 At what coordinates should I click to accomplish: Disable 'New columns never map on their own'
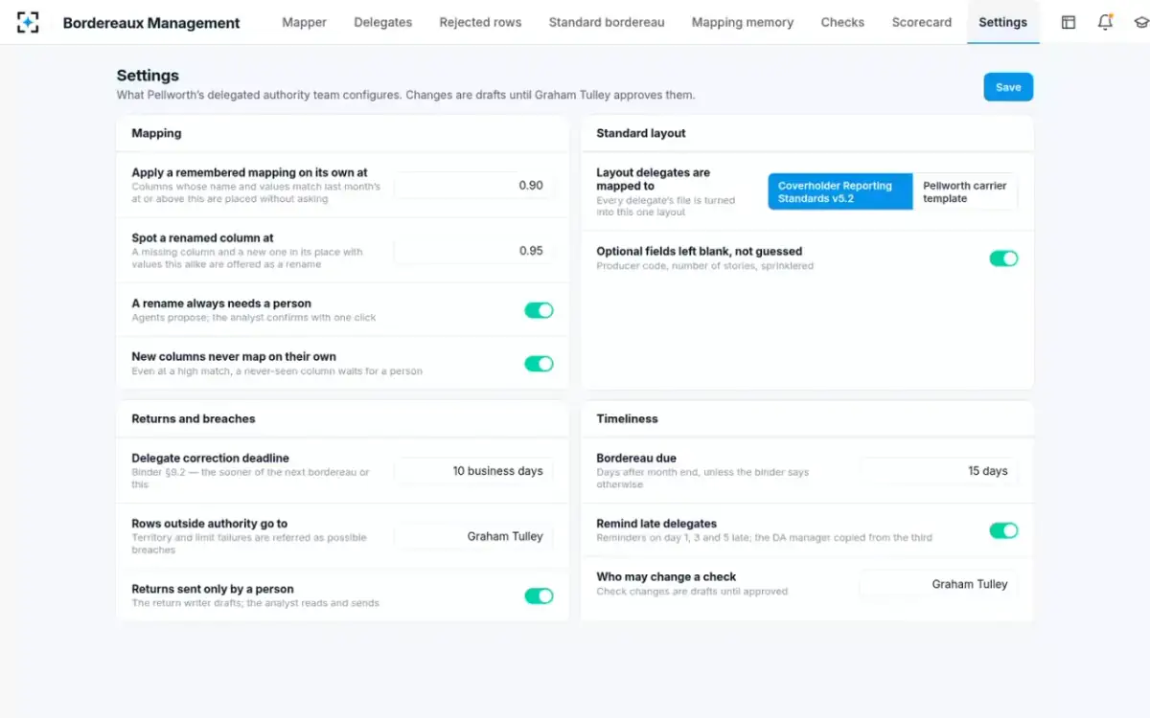coord(539,364)
